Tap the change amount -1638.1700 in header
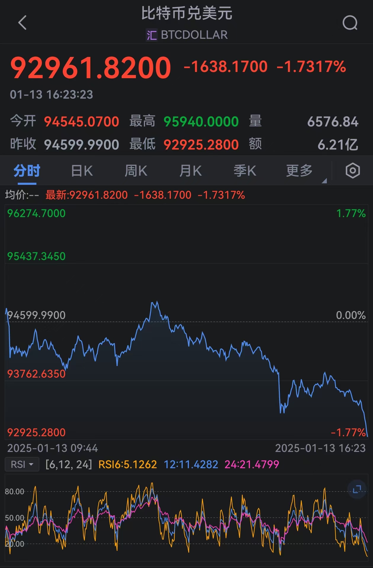The height and width of the screenshot is (568, 373). (226, 66)
